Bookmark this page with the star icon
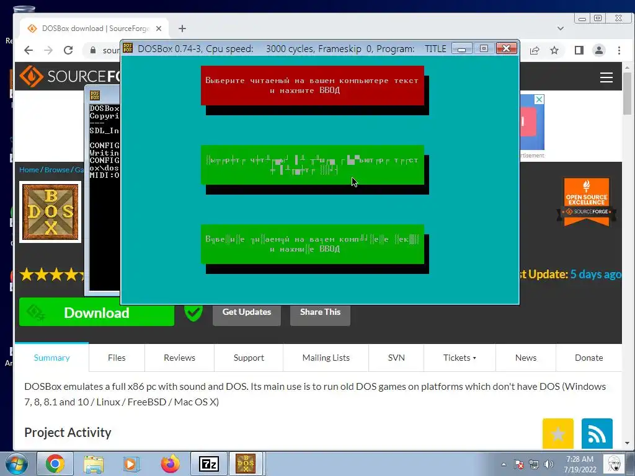635x476 pixels. pyautogui.click(x=554, y=50)
